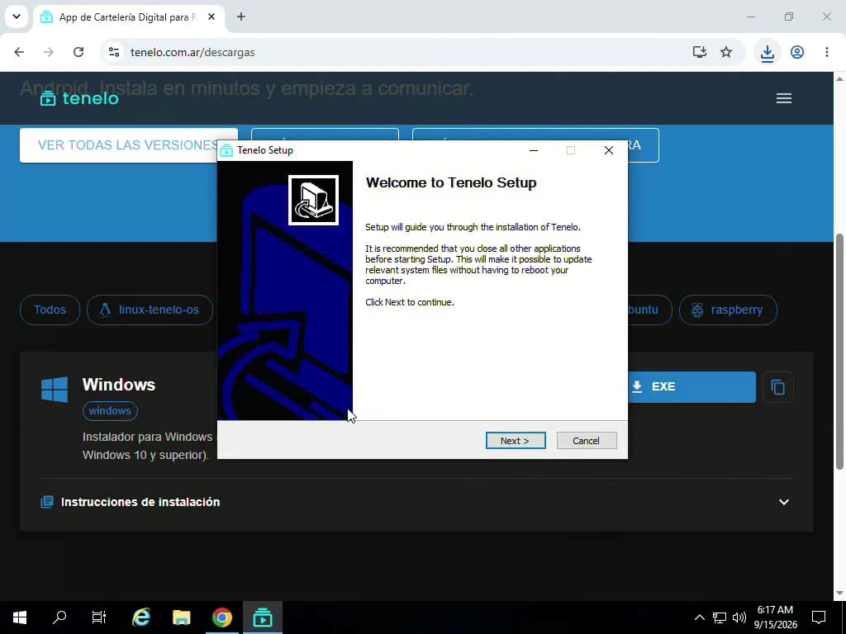Click the "Click Next to continue." text
The height and width of the screenshot is (634, 846).
pos(410,302)
